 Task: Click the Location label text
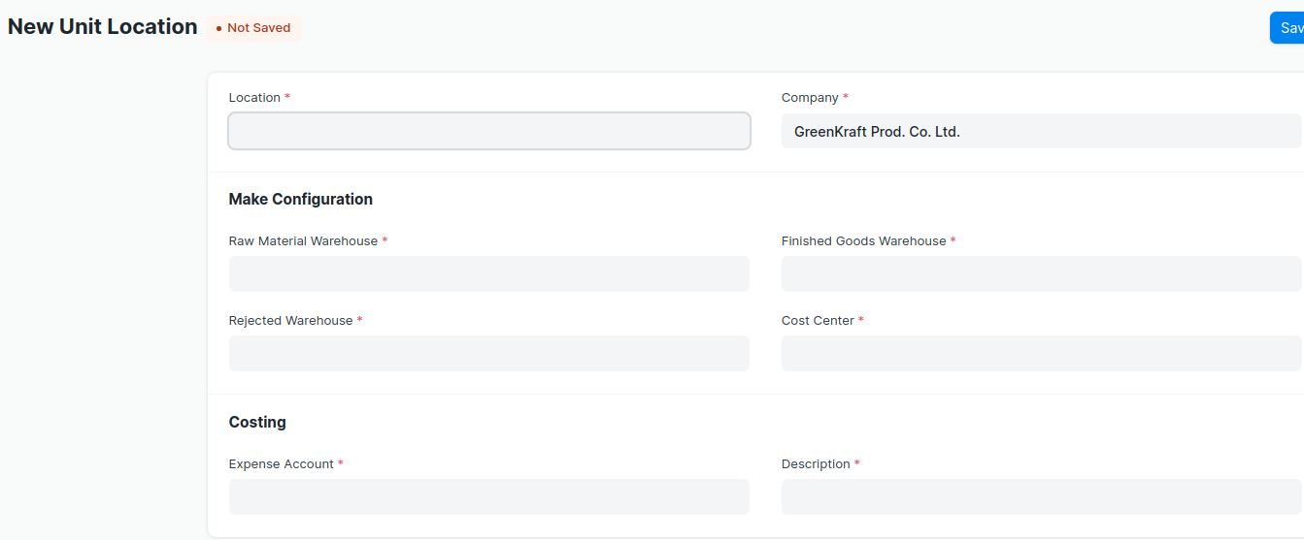[254, 98]
